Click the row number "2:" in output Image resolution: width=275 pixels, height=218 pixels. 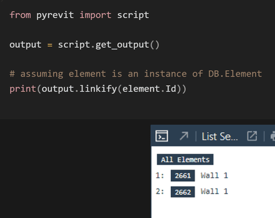pyautogui.click(x=160, y=191)
